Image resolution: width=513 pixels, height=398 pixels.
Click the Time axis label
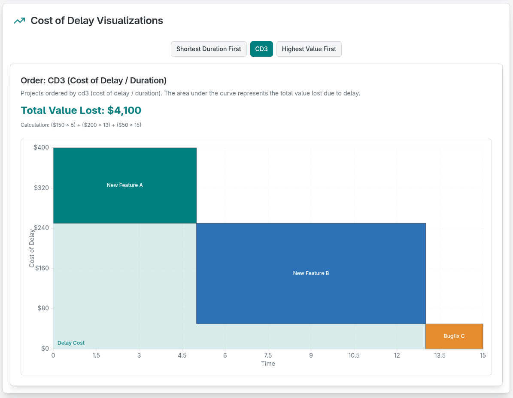(268, 363)
